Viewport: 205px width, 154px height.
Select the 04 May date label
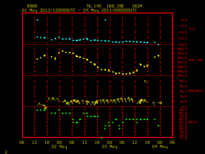[160, 147]
